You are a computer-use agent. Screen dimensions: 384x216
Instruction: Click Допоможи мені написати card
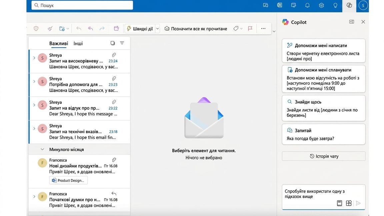tap(324, 51)
